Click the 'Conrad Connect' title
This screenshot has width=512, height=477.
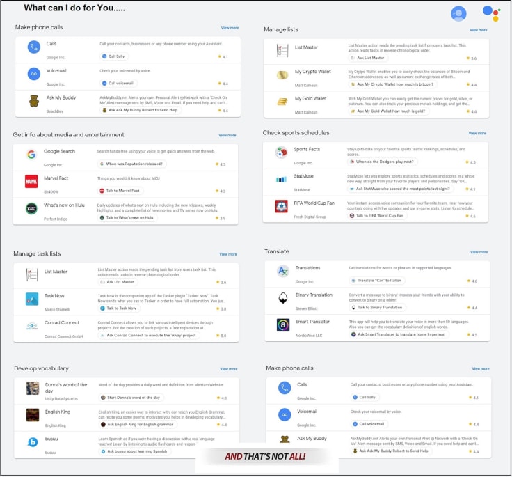[62, 322]
